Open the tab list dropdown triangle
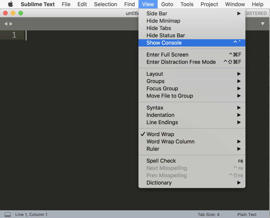This screenshot has width=270, height=218. click(x=263, y=24)
